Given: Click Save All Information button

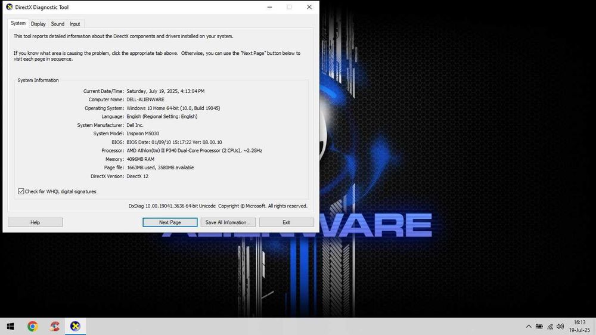Looking at the screenshot, I should (228, 222).
